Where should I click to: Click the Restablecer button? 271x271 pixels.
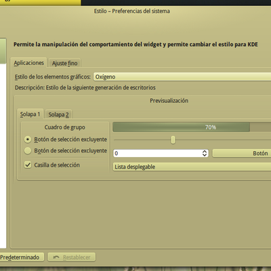72,257
